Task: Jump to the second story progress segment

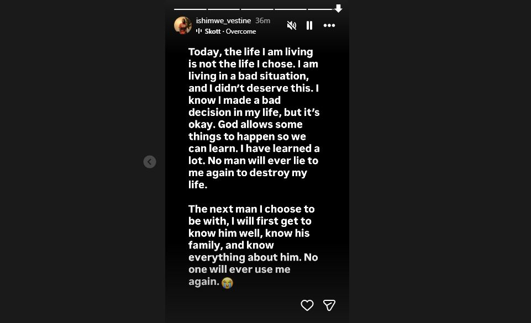Action: [223, 9]
